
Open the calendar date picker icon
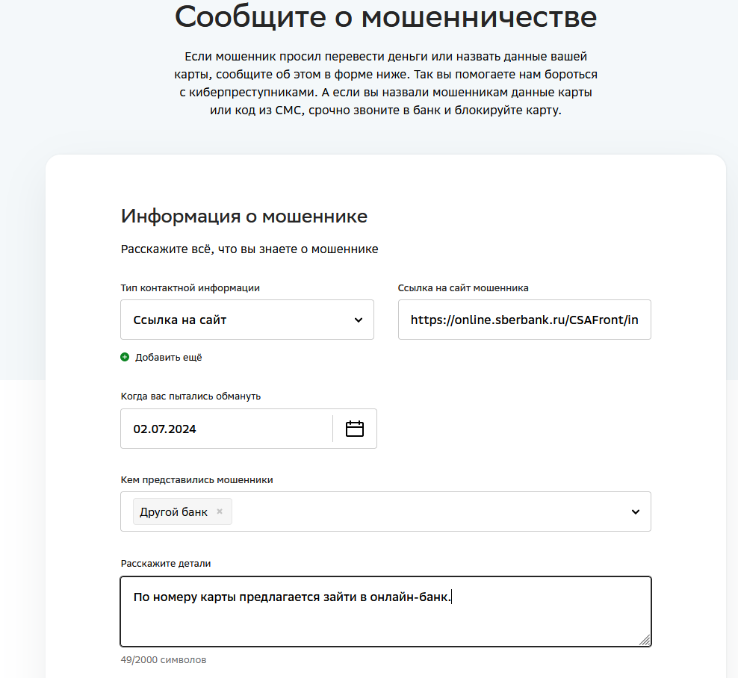pyautogui.click(x=354, y=429)
